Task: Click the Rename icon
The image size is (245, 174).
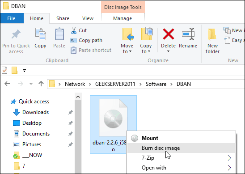Action: (x=188, y=34)
